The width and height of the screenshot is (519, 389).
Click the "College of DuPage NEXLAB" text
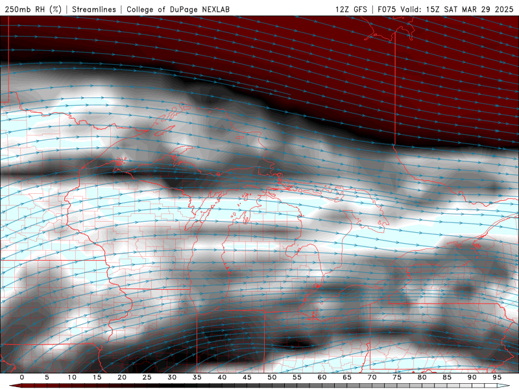pos(178,9)
